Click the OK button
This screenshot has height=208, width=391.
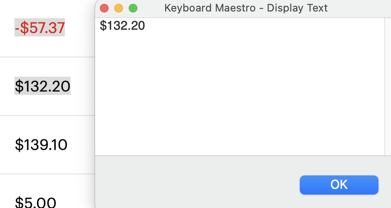[339, 185]
